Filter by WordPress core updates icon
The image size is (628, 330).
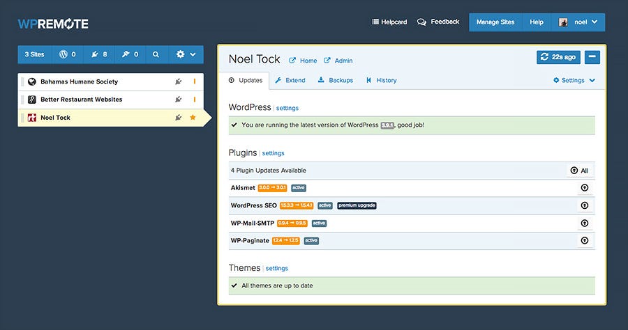pos(67,54)
